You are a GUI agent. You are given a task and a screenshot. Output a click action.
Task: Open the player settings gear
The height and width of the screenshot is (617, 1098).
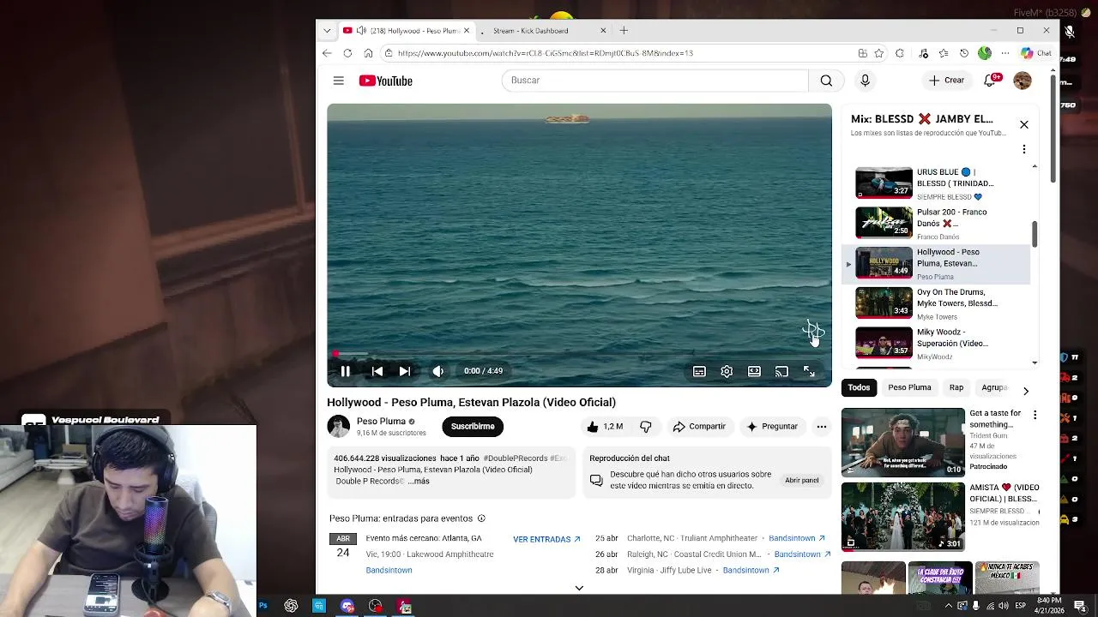click(727, 371)
